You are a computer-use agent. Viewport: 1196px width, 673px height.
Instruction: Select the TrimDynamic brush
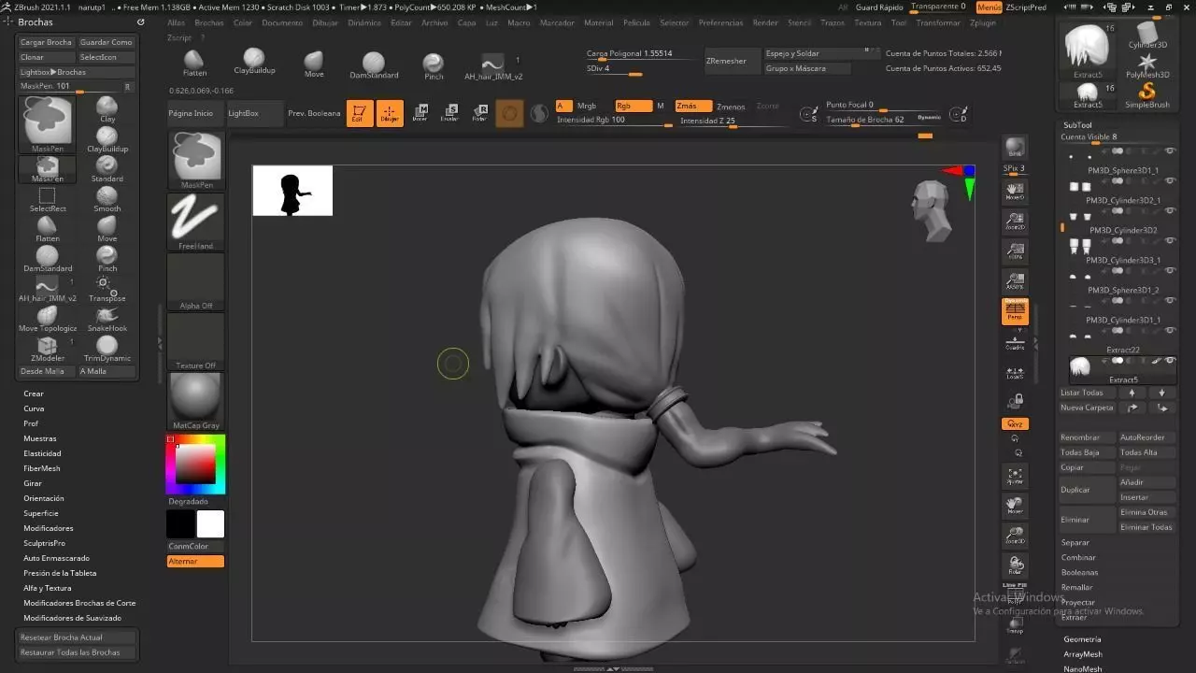point(107,349)
